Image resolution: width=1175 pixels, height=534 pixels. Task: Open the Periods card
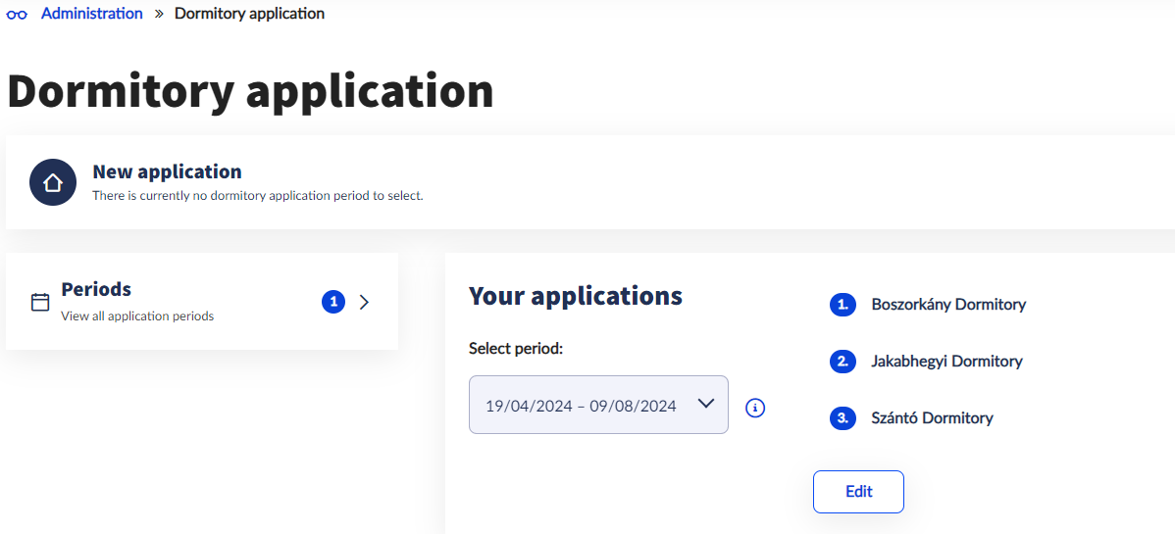pyautogui.click(x=186, y=302)
